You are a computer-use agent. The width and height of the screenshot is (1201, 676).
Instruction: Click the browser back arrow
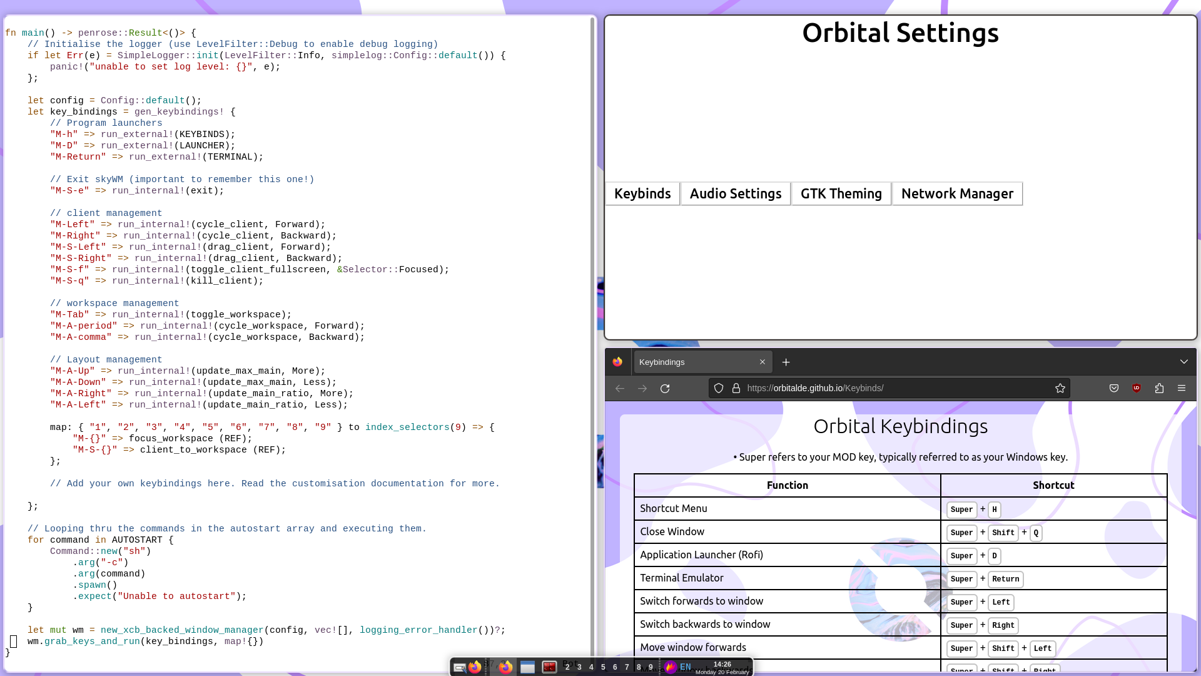[x=620, y=389]
